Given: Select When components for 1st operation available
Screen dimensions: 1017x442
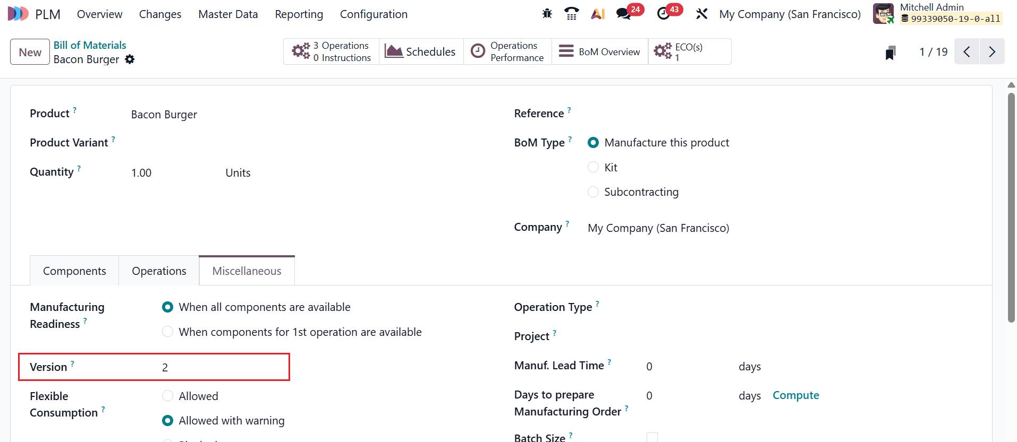Looking at the screenshot, I should pyautogui.click(x=167, y=332).
